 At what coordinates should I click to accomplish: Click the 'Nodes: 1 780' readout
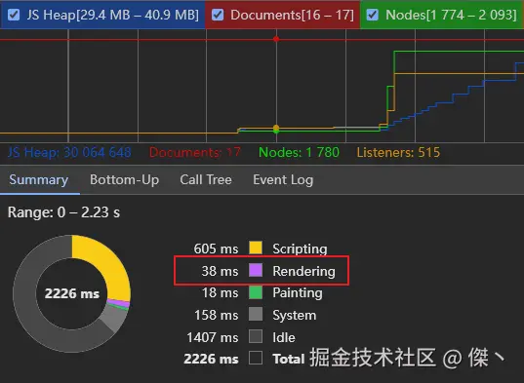(300, 152)
